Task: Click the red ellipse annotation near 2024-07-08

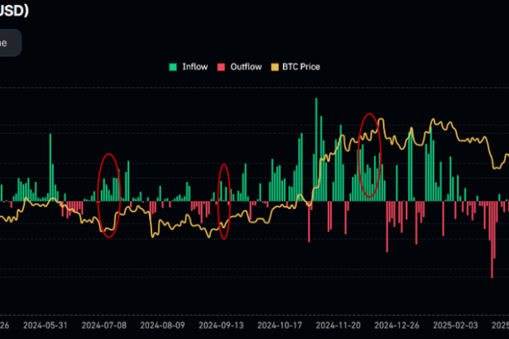Action: (109, 195)
